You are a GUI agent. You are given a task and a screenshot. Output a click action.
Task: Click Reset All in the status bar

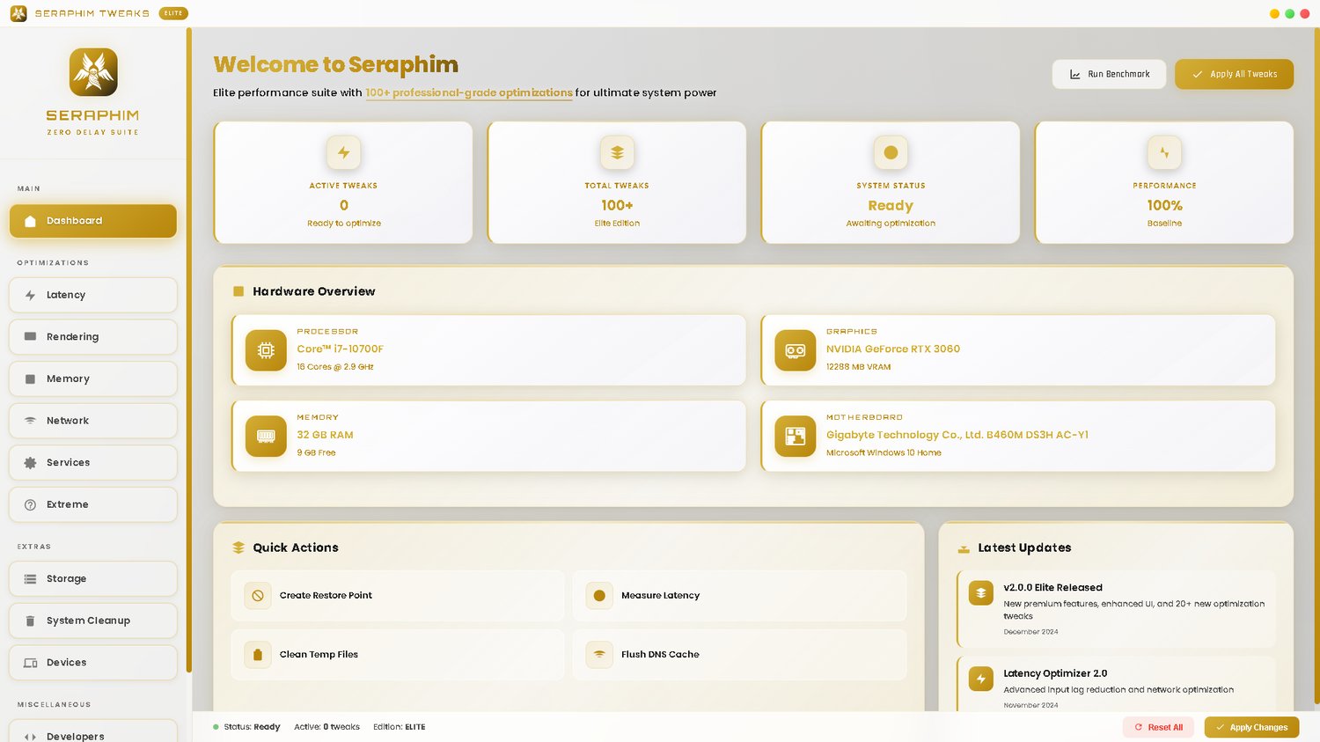pyautogui.click(x=1158, y=727)
